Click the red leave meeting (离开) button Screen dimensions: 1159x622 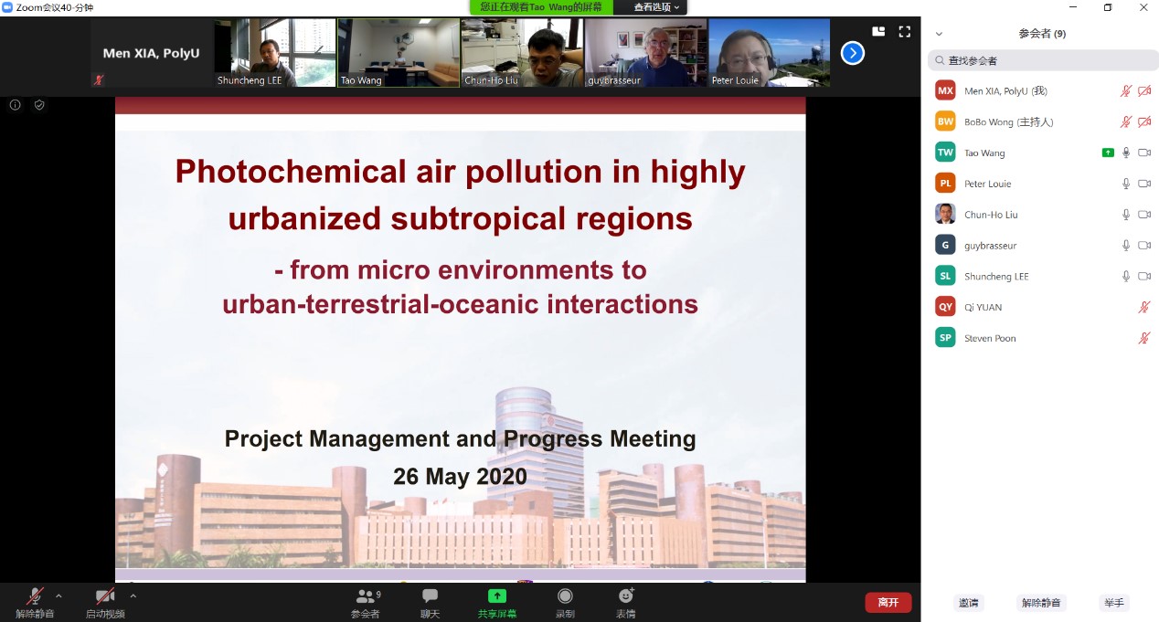888,603
